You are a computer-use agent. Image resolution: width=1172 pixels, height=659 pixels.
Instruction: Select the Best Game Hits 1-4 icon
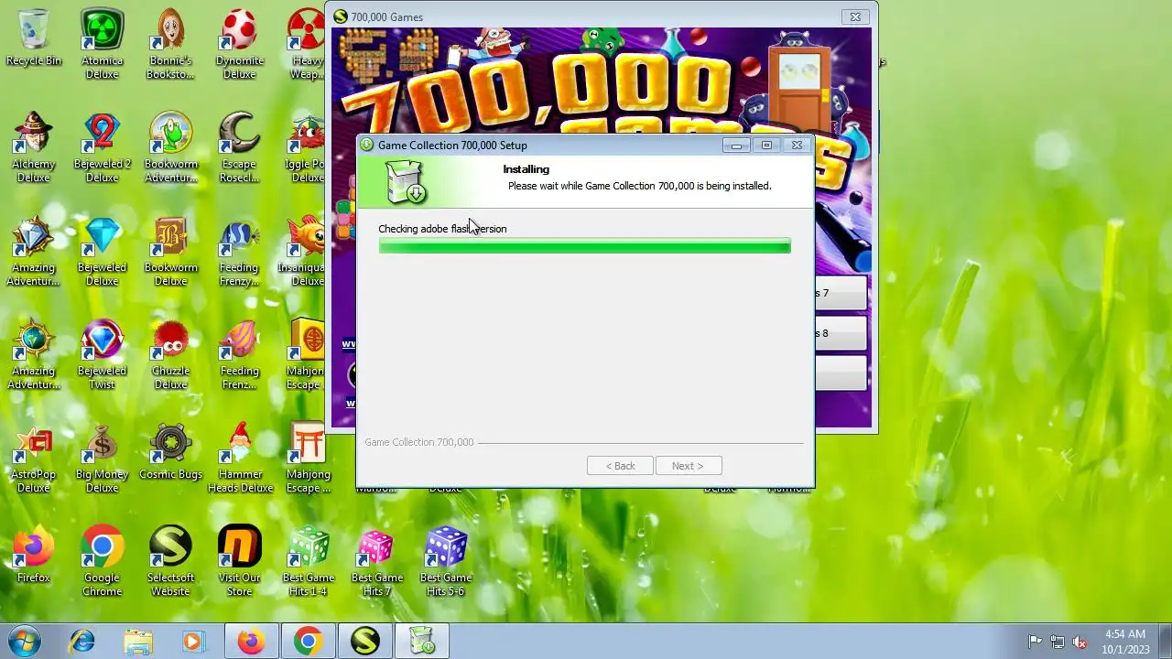coord(309,561)
